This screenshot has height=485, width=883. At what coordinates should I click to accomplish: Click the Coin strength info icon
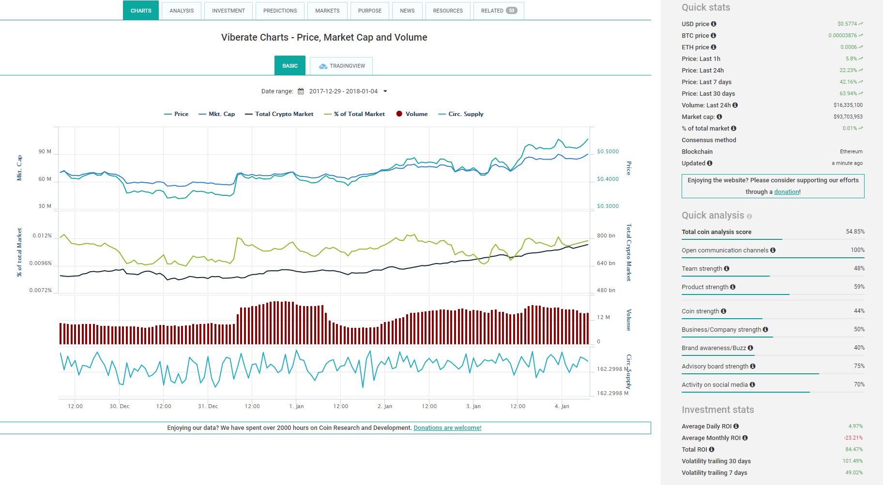point(724,311)
